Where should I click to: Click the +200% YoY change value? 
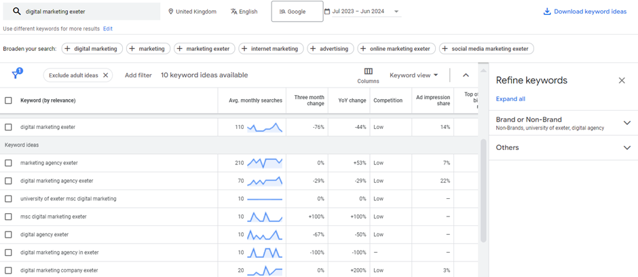pos(359,270)
